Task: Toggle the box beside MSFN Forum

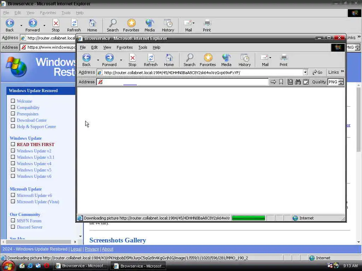Action: [x=13, y=221]
